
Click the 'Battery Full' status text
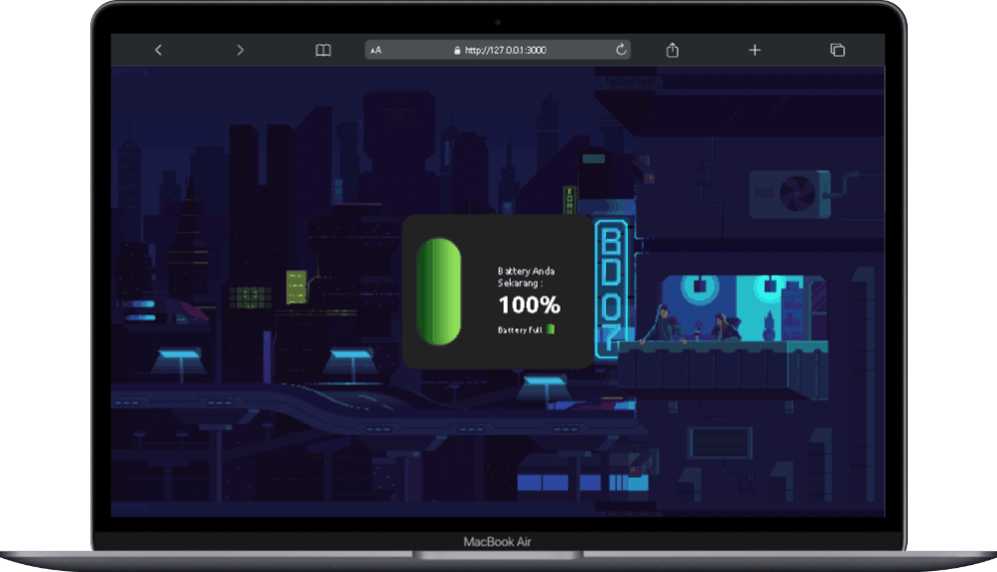(520, 330)
